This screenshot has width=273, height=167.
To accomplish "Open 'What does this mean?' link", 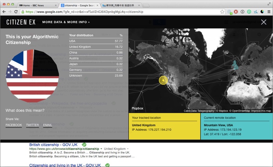I will point(25,111).
